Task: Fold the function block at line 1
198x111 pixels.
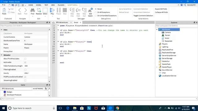Action: coord(58,25)
